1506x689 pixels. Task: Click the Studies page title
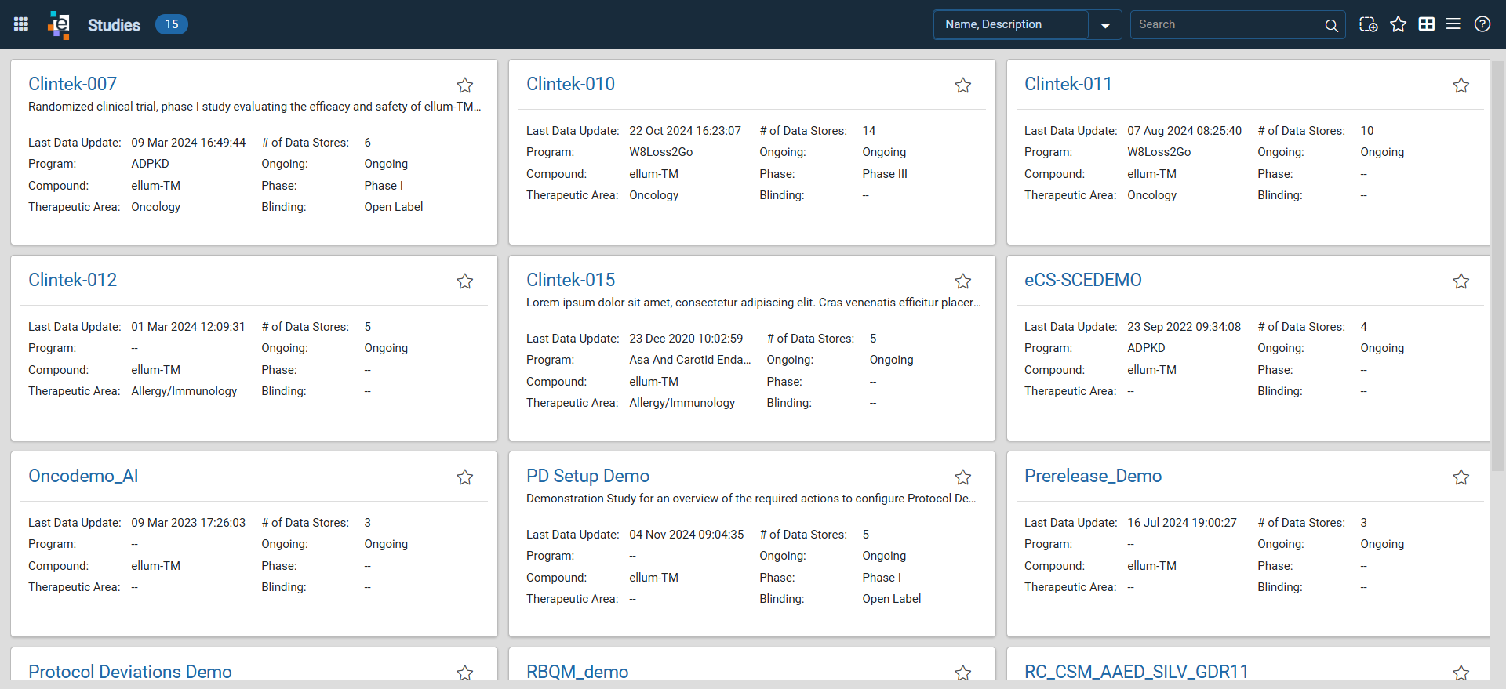pyautogui.click(x=114, y=25)
